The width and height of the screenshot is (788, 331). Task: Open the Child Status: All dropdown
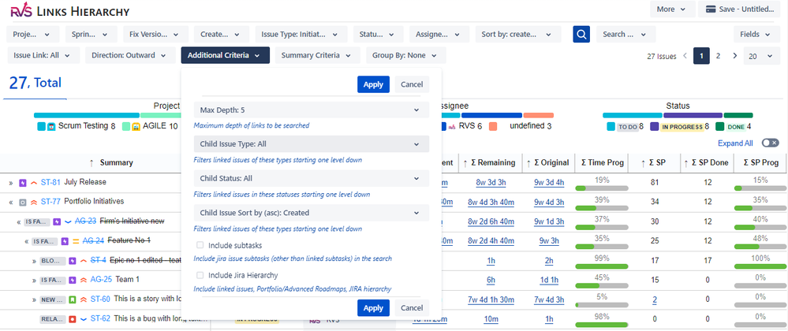(x=312, y=178)
